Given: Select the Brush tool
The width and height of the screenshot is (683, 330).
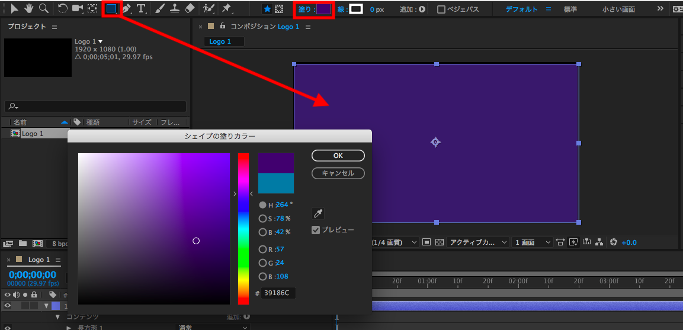Looking at the screenshot, I should pyautogui.click(x=161, y=8).
